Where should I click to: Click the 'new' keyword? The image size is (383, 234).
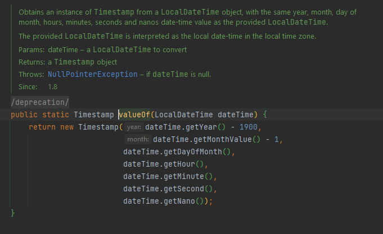(67, 127)
